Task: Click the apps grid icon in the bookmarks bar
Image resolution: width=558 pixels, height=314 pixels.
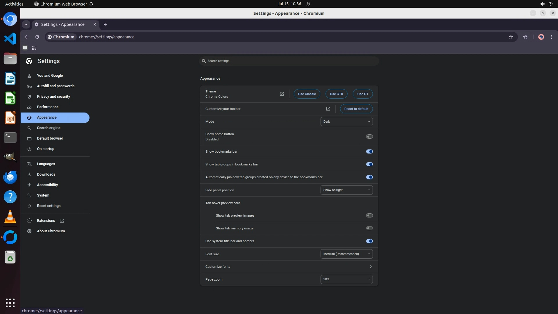Action: [34, 48]
